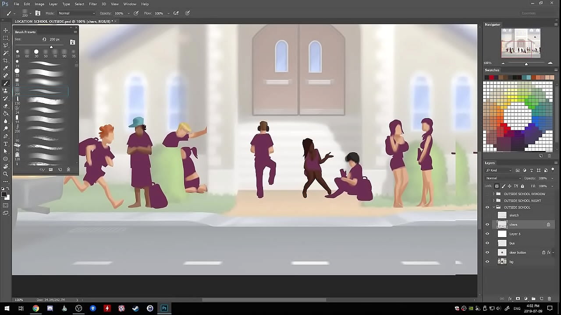Image resolution: width=561 pixels, height=315 pixels.
Task: Select the Crop tool
Action: point(6,60)
